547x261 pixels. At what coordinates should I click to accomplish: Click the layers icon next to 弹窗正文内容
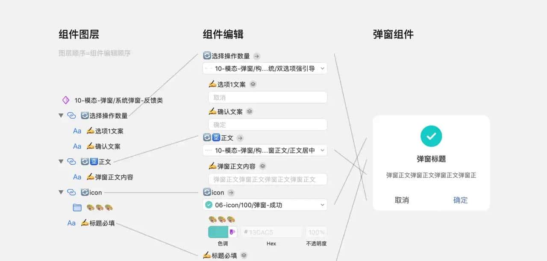263,166
